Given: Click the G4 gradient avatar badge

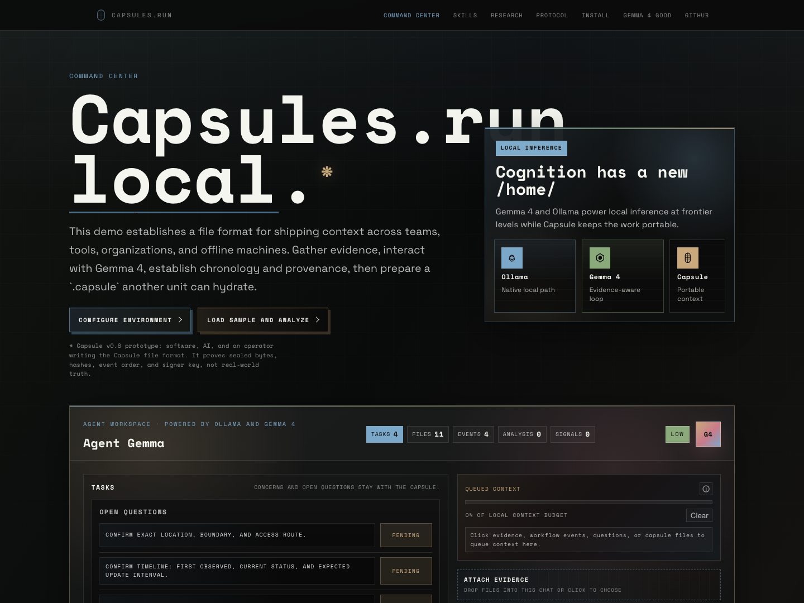Looking at the screenshot, I should [708, 434].
